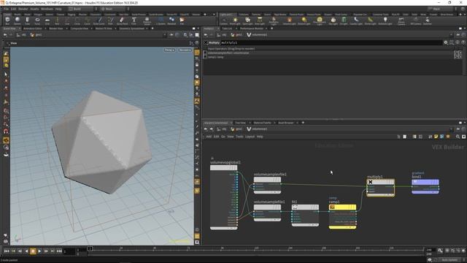Select the Spray Paint shelf tool
467x263 pixels.
point(122,21)
